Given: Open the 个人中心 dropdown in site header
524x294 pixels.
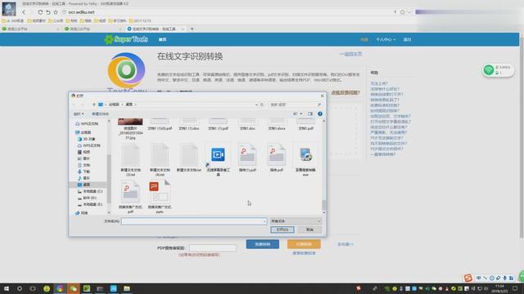Looking at the screenshot, I should (386, 40).
